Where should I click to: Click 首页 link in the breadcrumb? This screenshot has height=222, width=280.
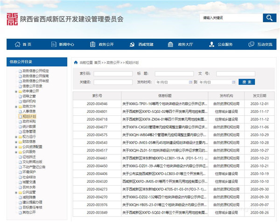(x=98, y=62)
